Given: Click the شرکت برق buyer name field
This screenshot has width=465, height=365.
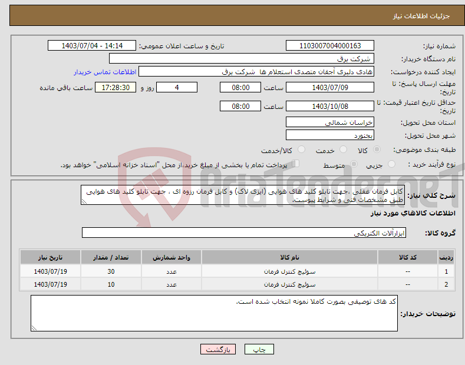Looking at the screenshot, I should pos(242,59).
